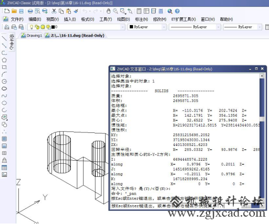Open the Tool Palettes icon
Screen dimensions: 269x224
click(x=153, y=11)
